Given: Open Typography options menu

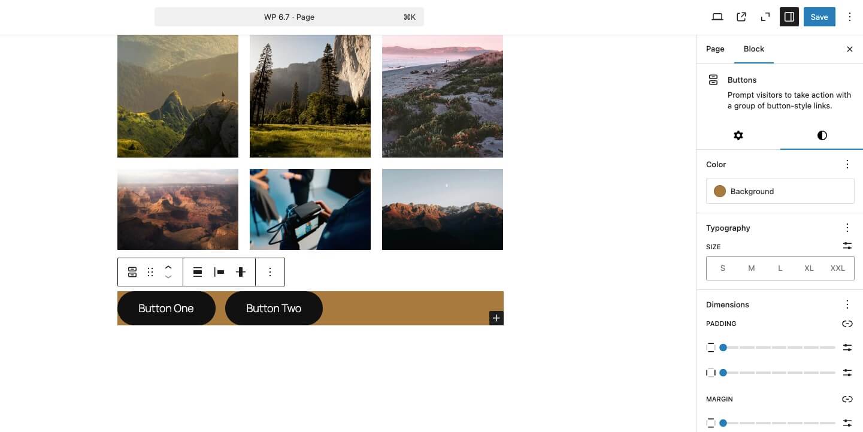Looking at the screenshot, I should [x=847, y=228].
